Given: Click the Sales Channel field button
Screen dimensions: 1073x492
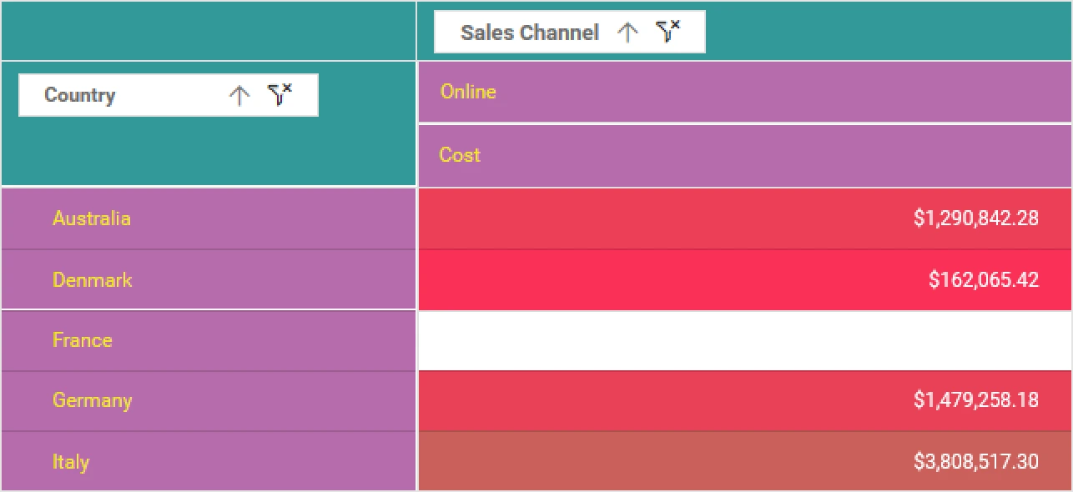Looking at the screenshot, I should (529, 33).
